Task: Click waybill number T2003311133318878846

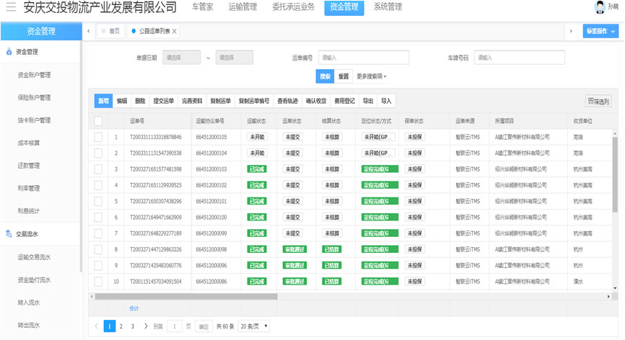Action: tap(155, 137)
